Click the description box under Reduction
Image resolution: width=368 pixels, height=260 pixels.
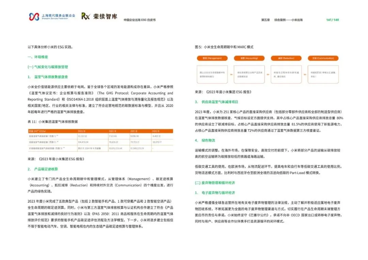286,75
